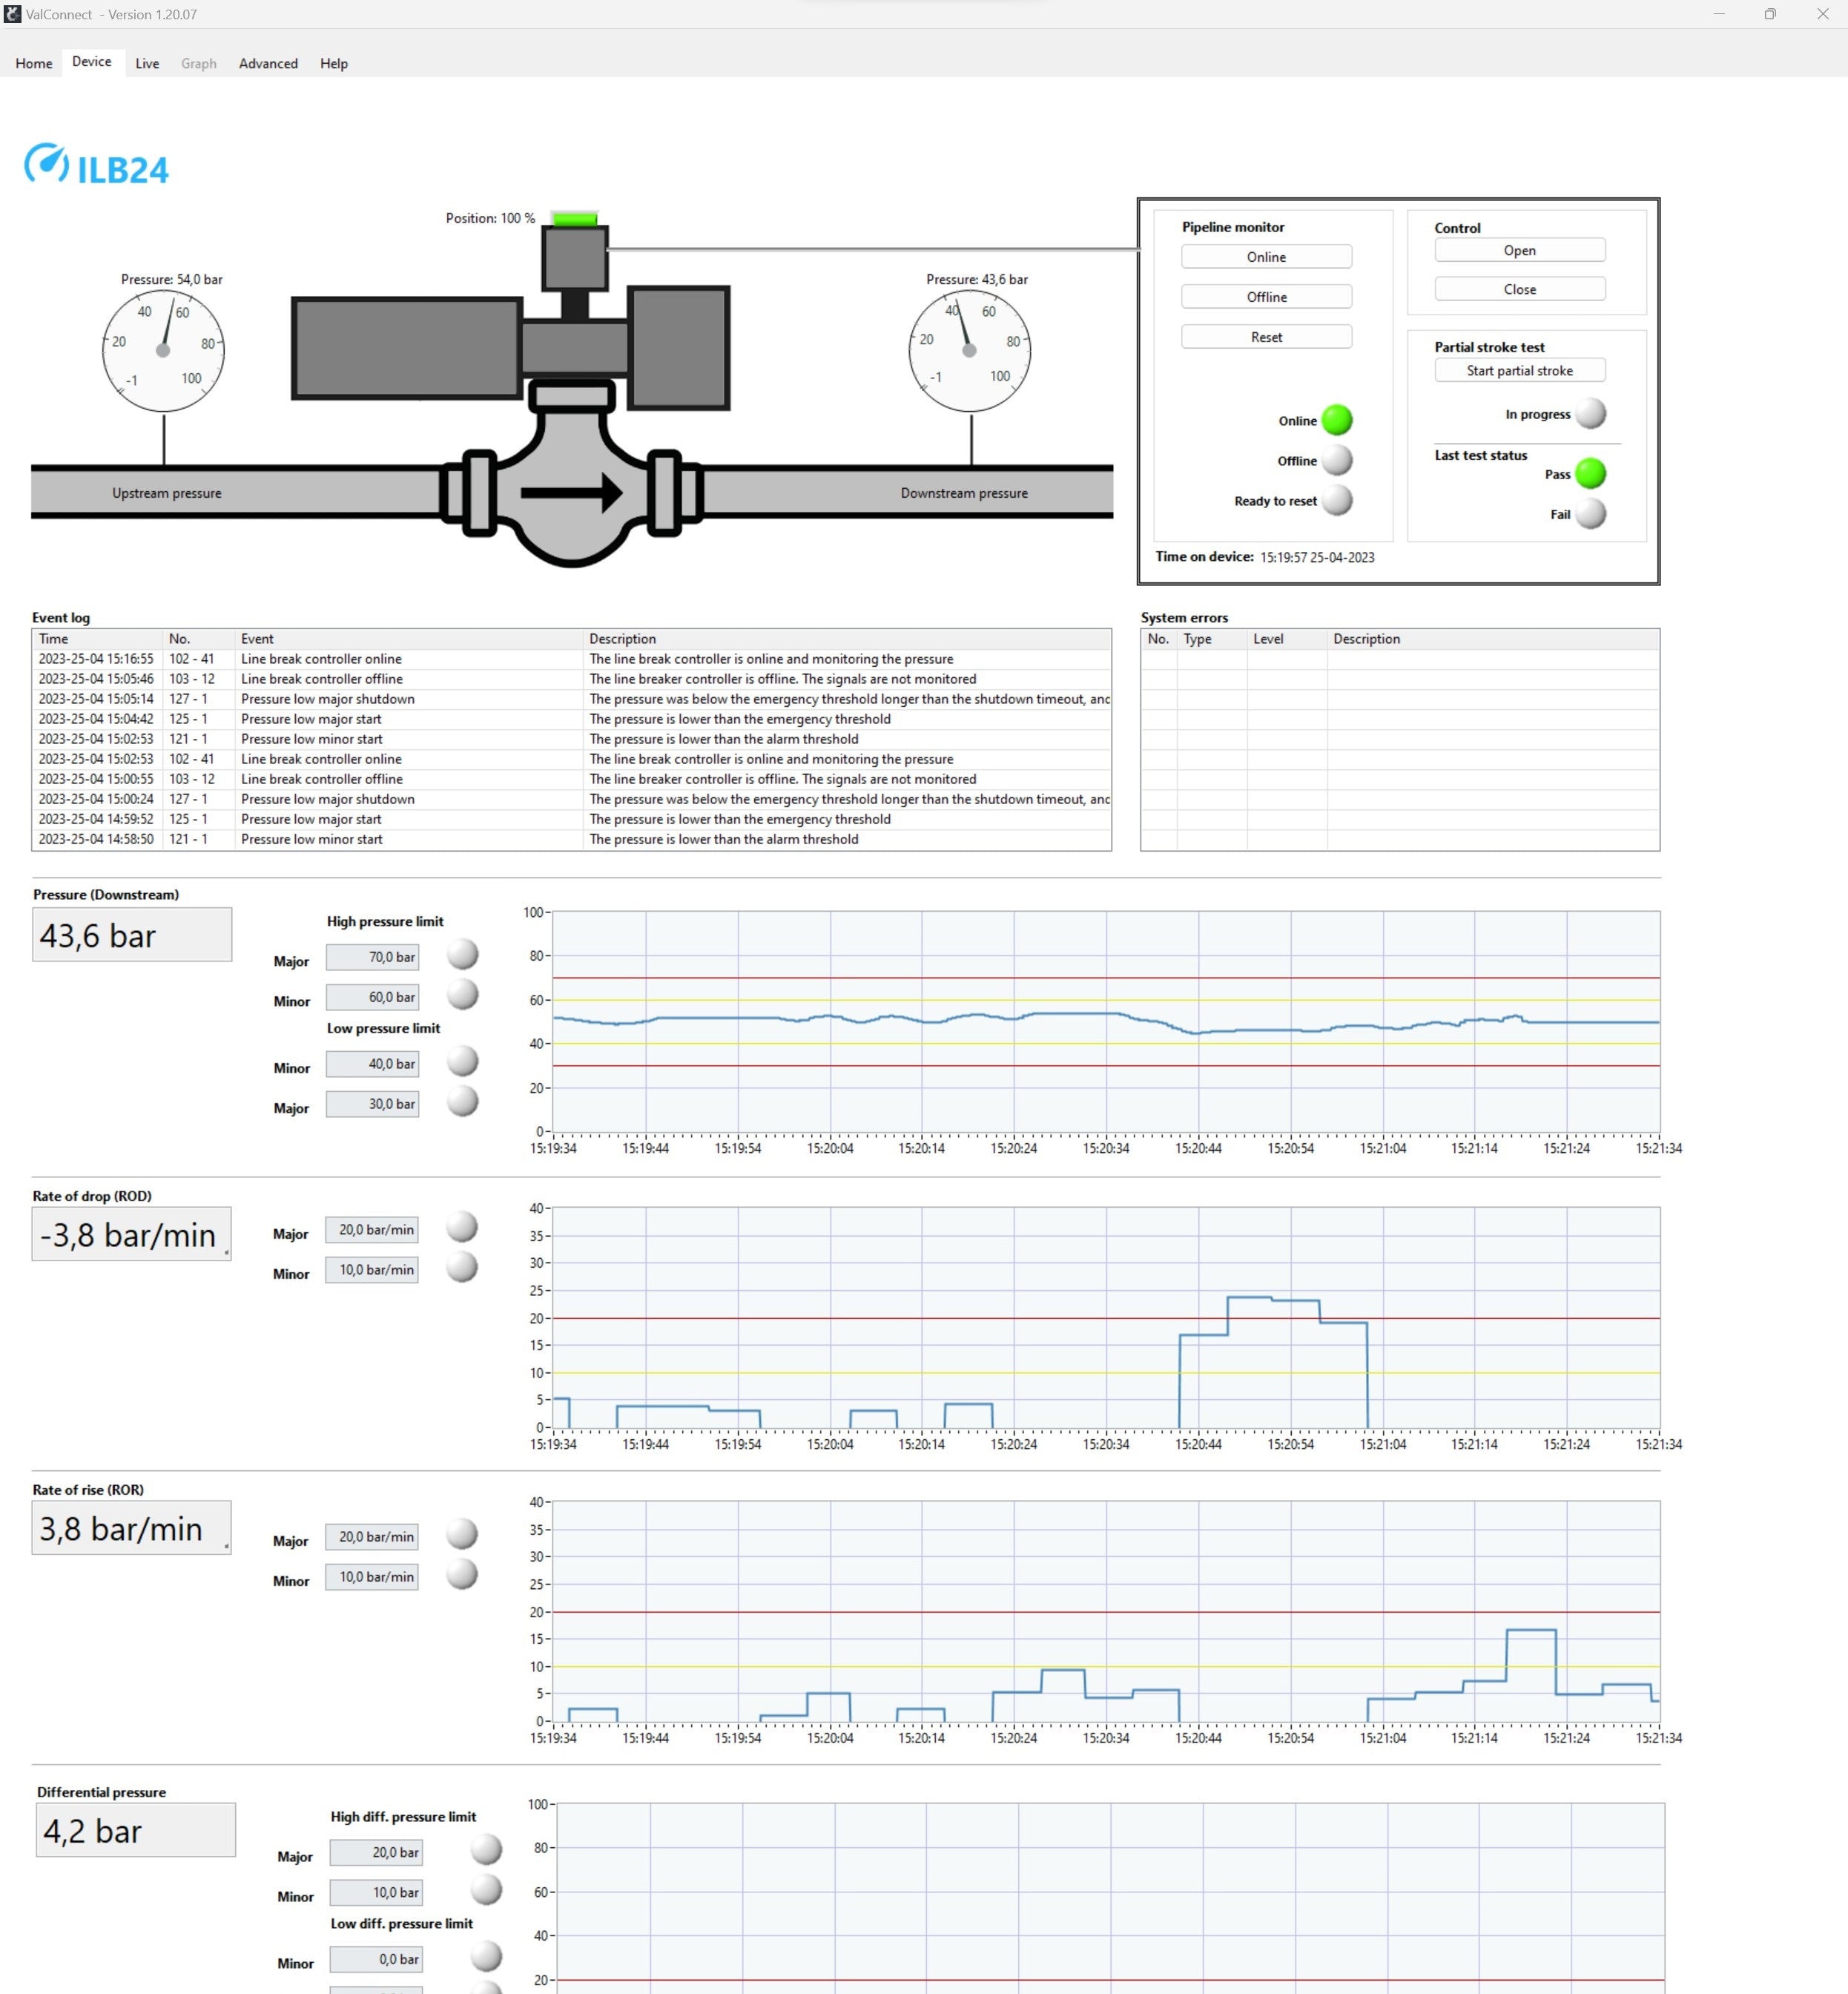This screenshot has height=1994, width=1848.
Task: Switch to the Live tab
Action: click(146, 63)
